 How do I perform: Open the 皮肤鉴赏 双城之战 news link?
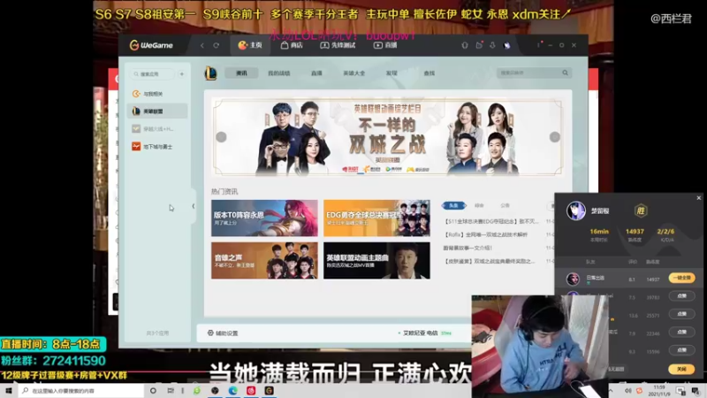490,261
